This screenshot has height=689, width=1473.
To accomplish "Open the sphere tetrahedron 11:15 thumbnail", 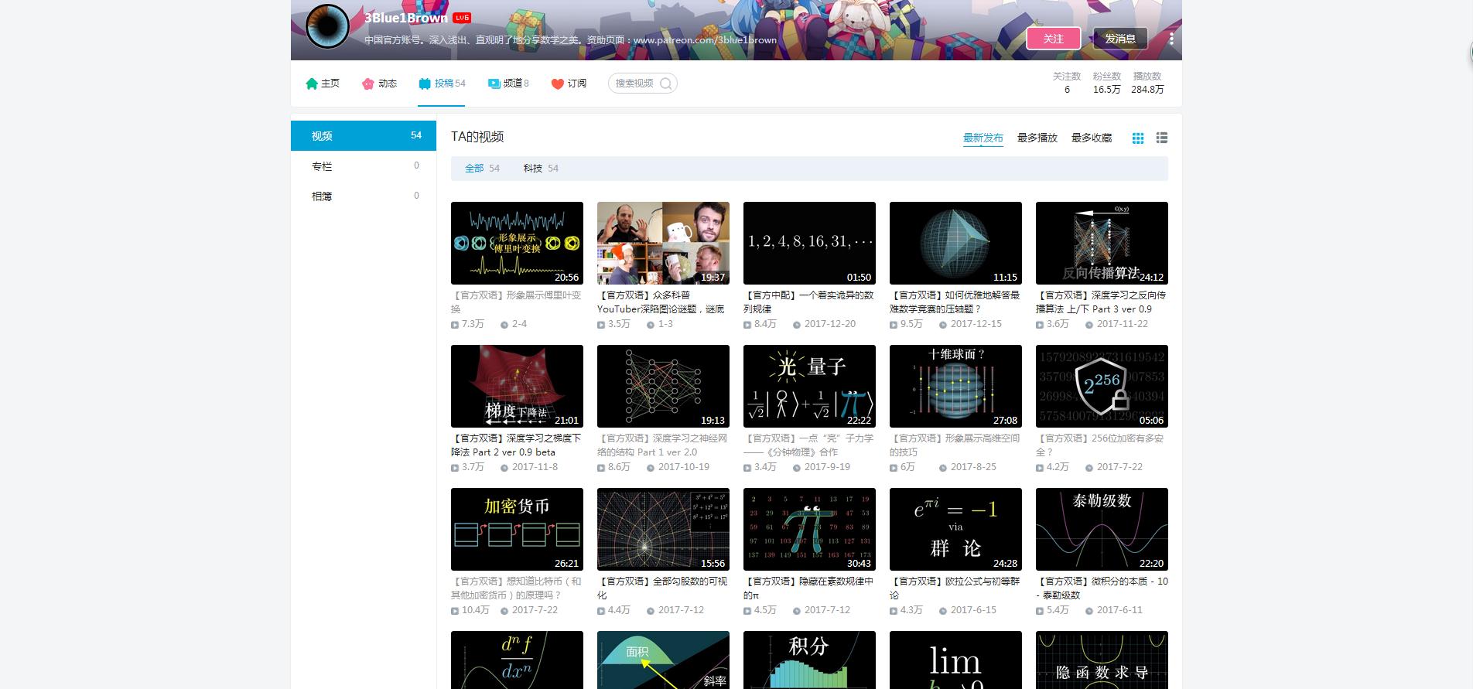I will click(x=955, y=243).
